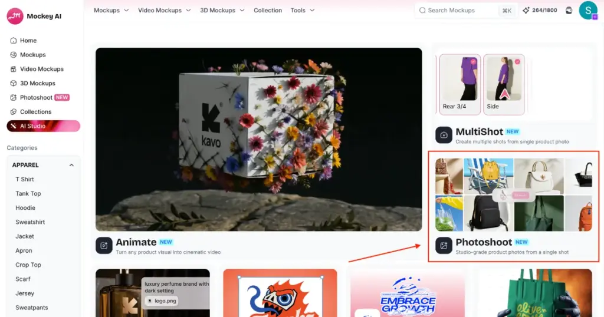Click the Mockey AI logo icon
The image size is (604, 317).
click(15, 16)
